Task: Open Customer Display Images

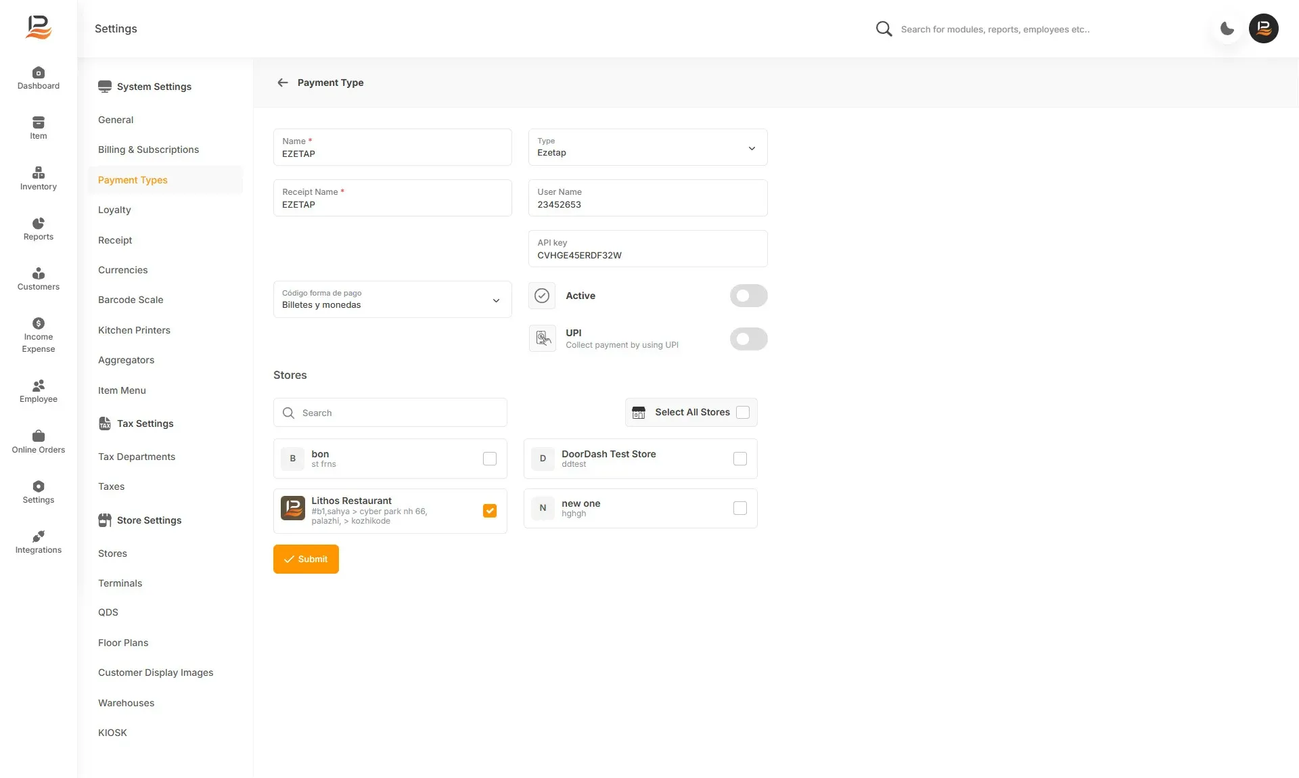Action: [x=156, y=672]
